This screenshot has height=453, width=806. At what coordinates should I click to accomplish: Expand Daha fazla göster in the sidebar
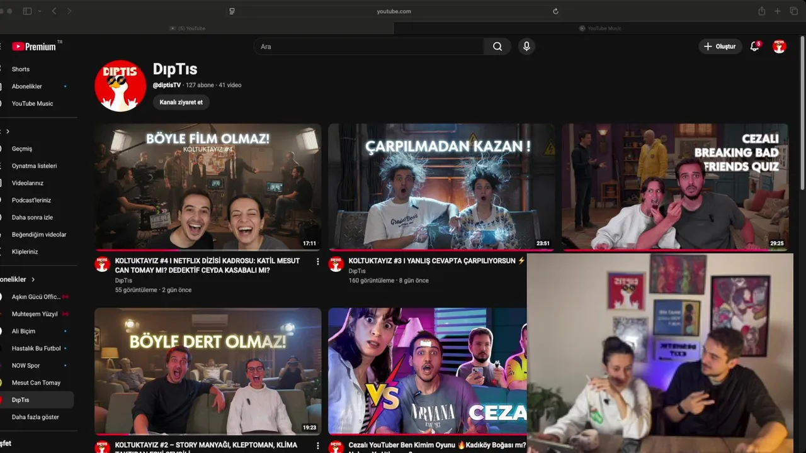pyautogui.click(x=35, y=417)
